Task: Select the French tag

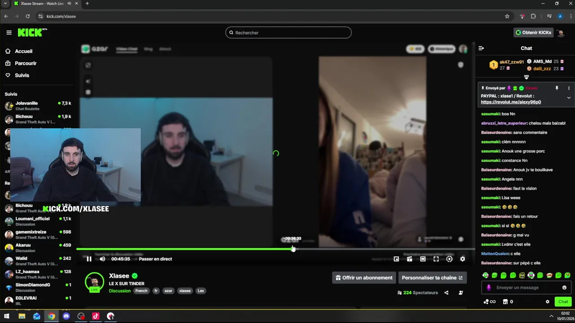Action: 142,291
